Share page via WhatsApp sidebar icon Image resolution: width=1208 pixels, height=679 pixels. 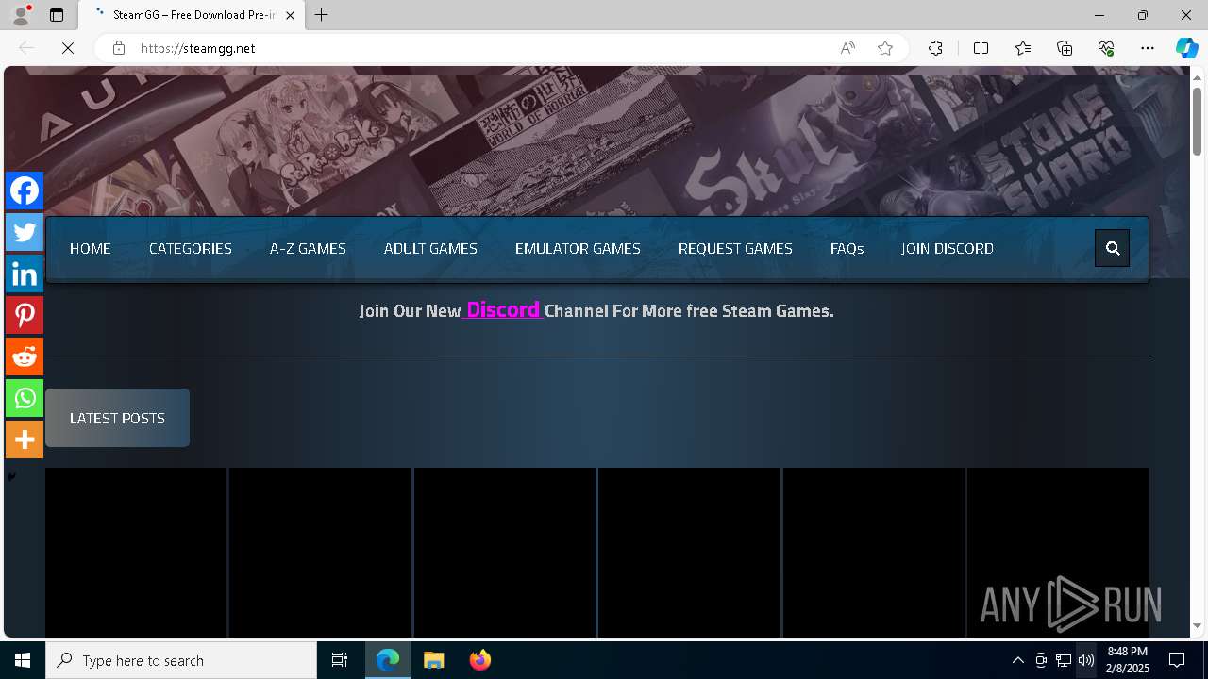25,398
